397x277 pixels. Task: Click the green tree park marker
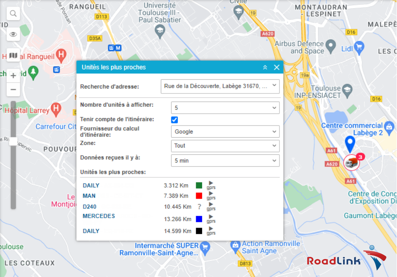[33, 73]
